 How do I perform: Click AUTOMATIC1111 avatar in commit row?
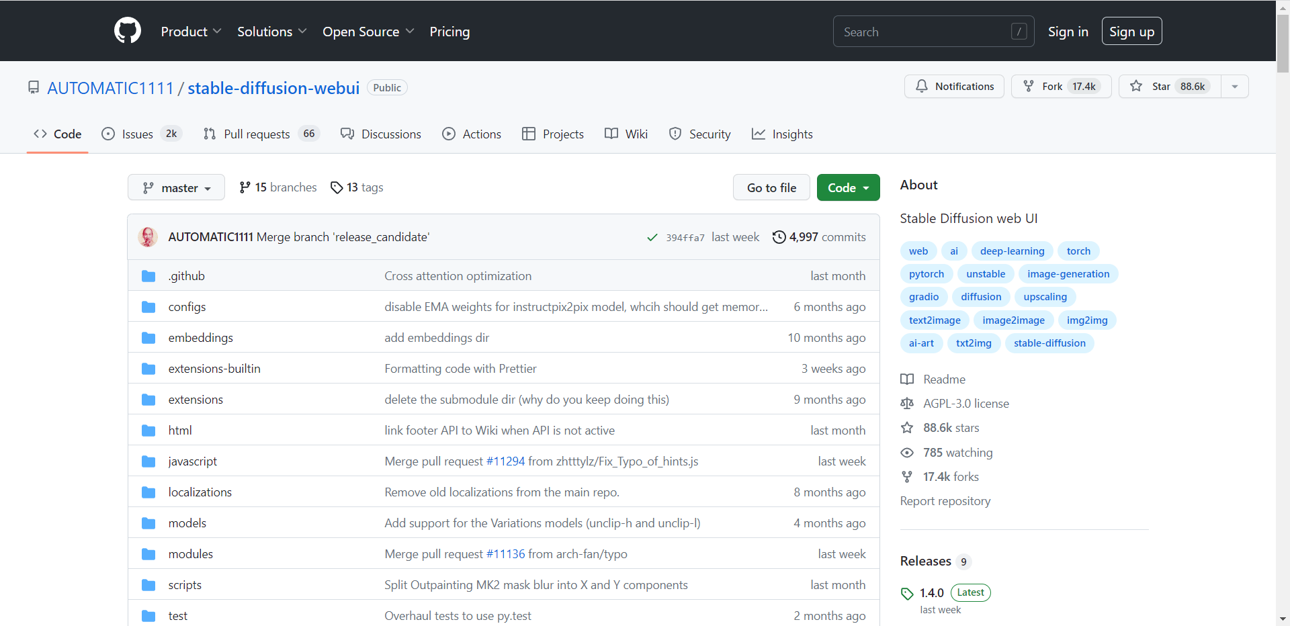pyautogui.click(x=148, y=237)
